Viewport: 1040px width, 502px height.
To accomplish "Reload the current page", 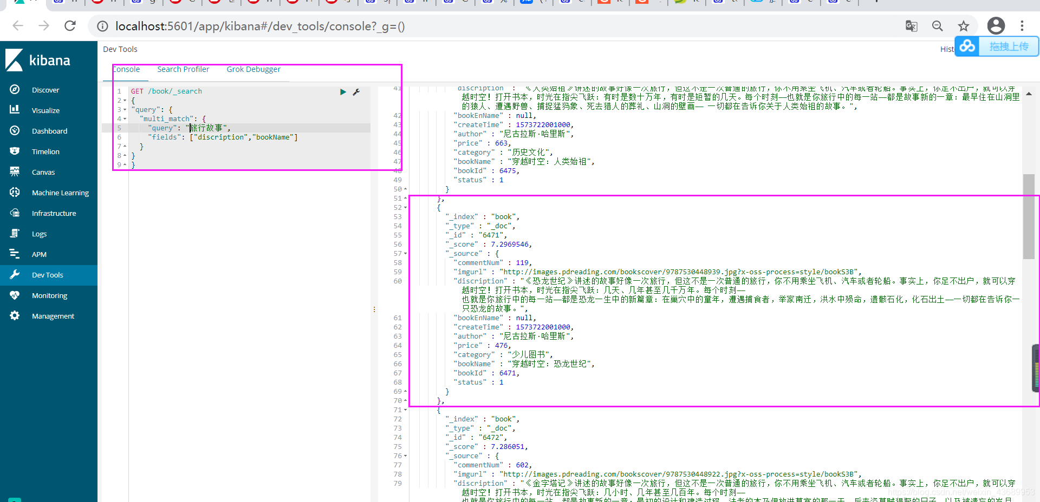I will click(70, 26).
